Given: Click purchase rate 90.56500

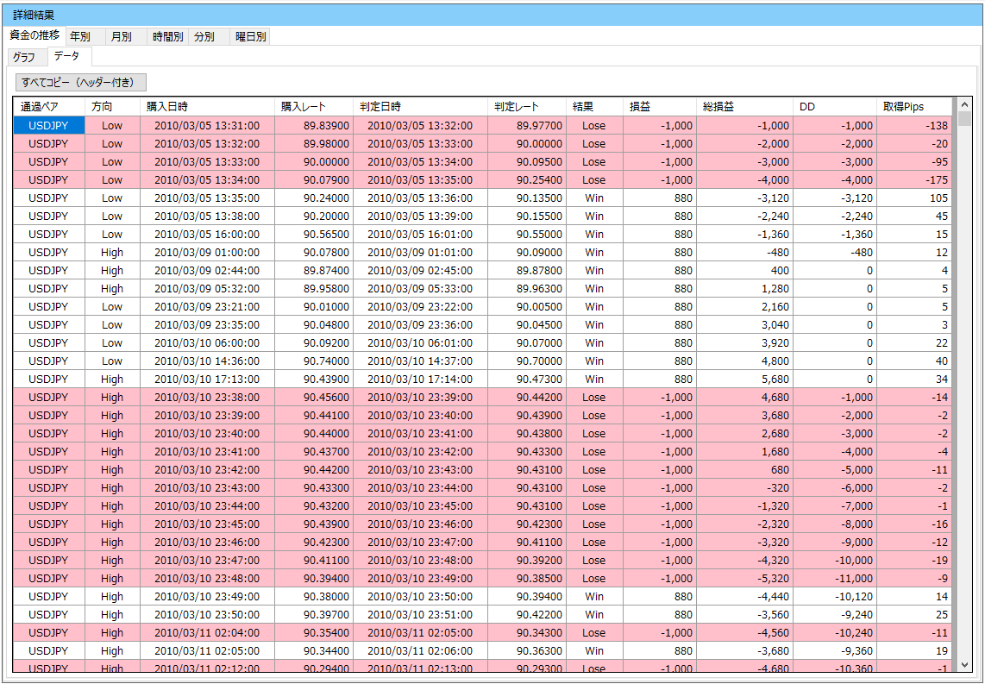Looking at the screenshot, I should [x=314, y=235].
